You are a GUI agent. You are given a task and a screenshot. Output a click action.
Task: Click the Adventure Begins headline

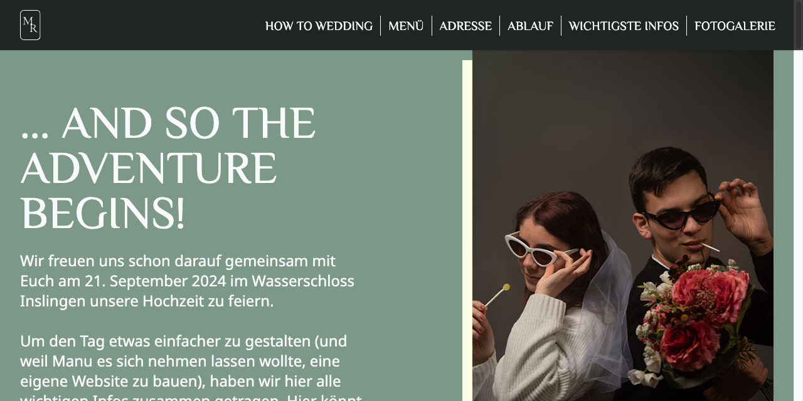[168, 168]
